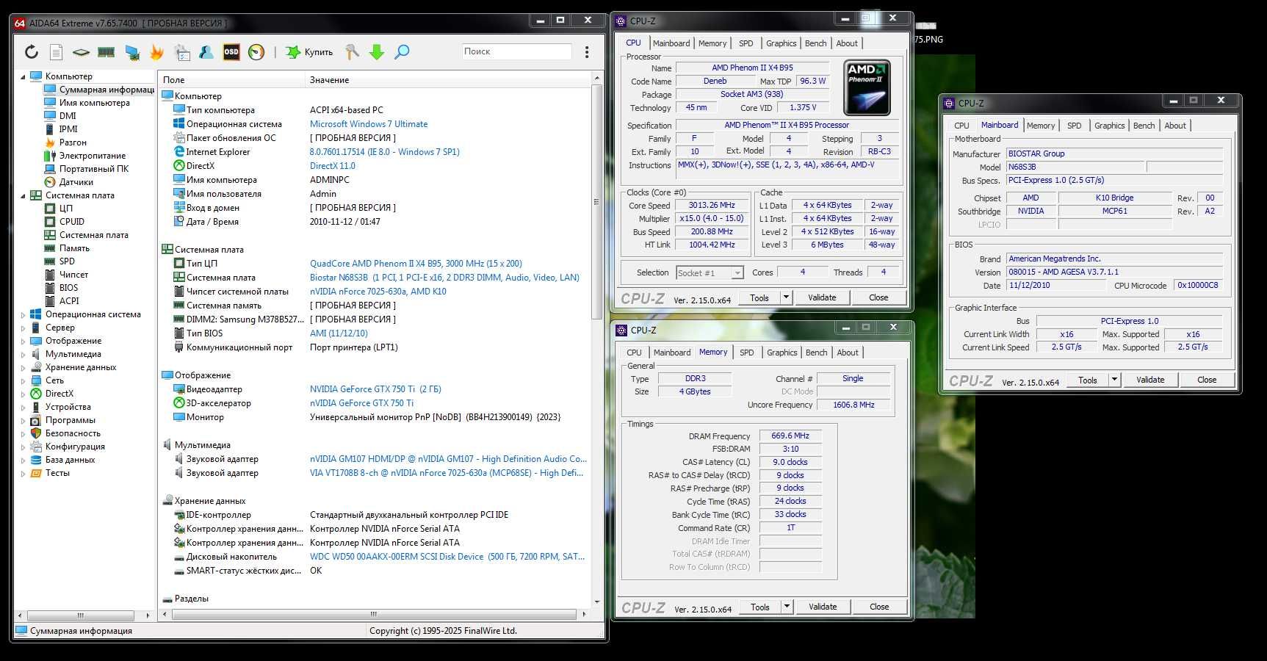Open the gauge sensor panel icon
The height and width of the screenshot is (661, 1267).
256,51
